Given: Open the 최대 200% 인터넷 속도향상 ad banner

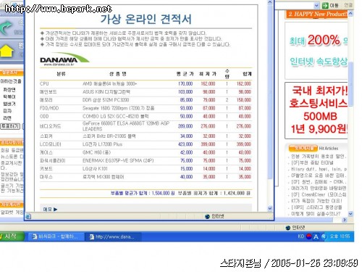Looking at the screenshot, I should pos(316,51).
